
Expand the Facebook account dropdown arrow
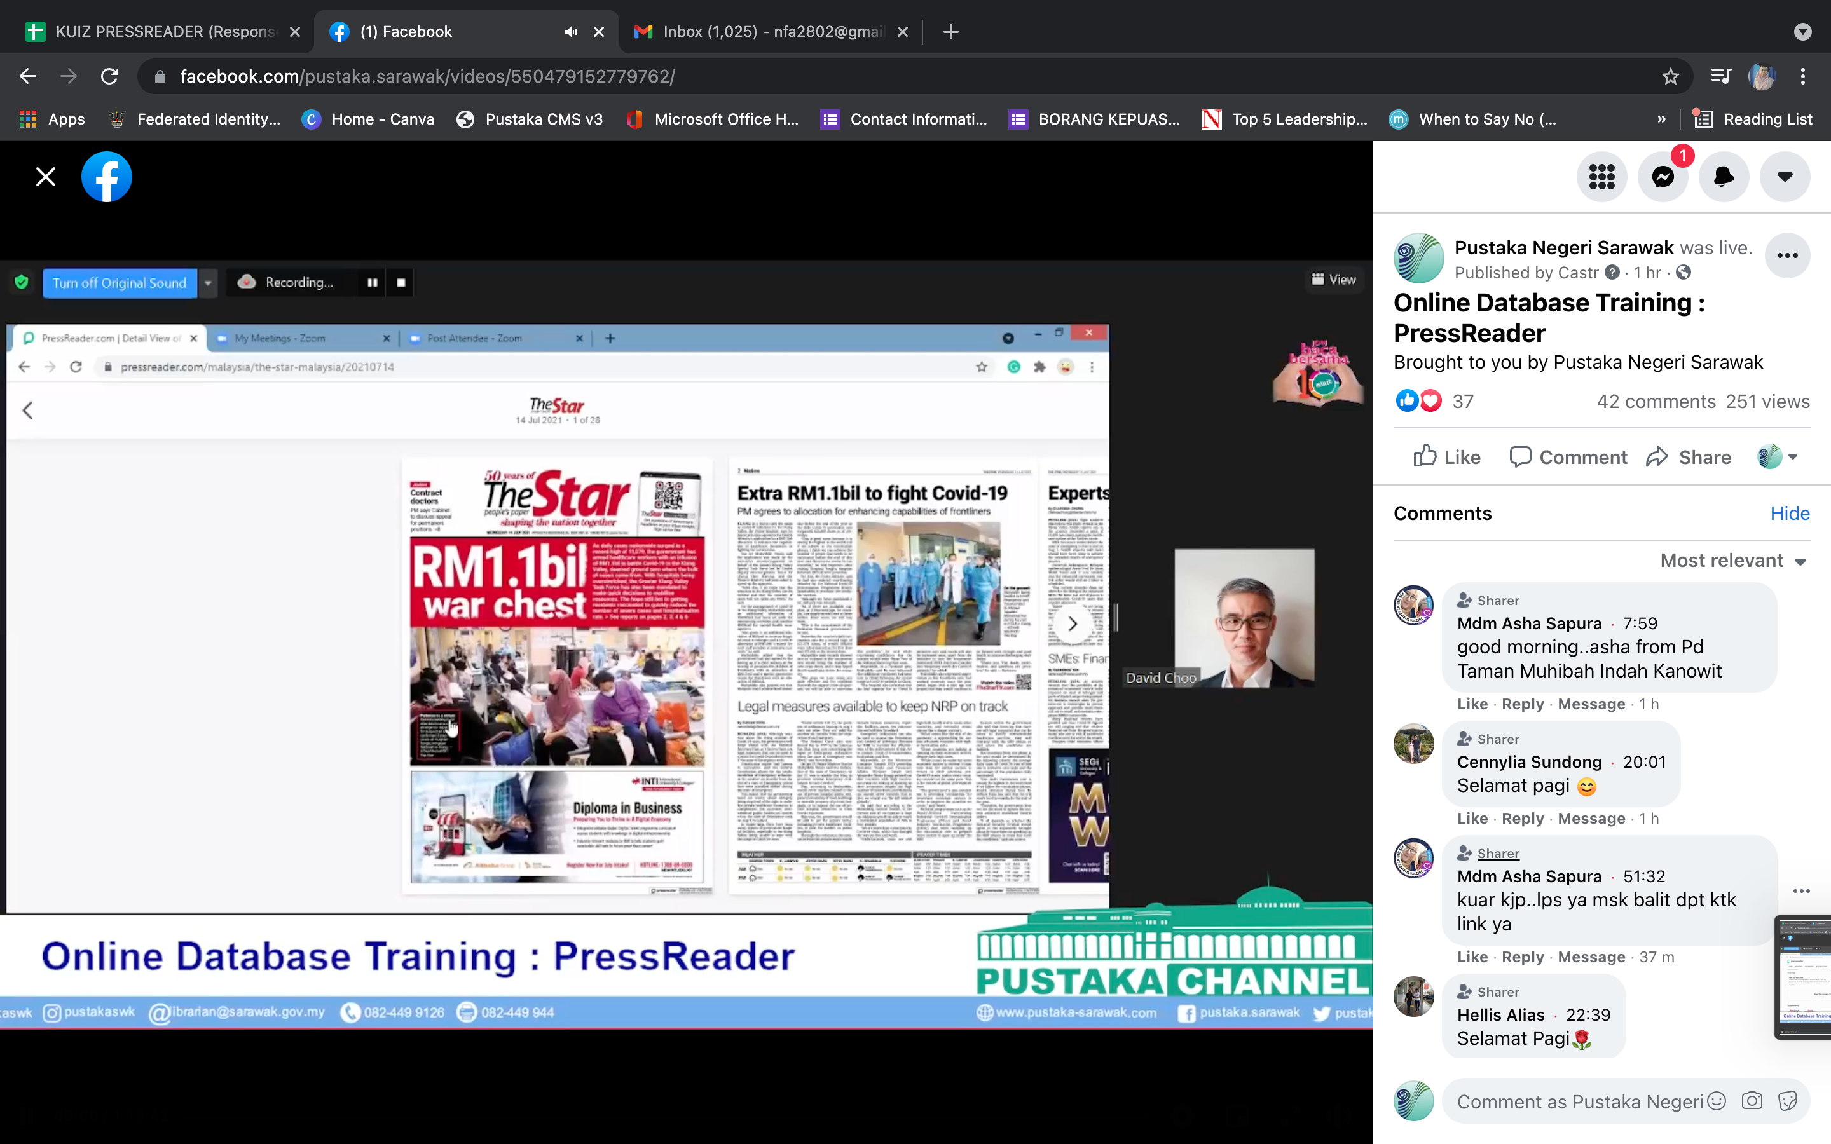point(1785,176)
